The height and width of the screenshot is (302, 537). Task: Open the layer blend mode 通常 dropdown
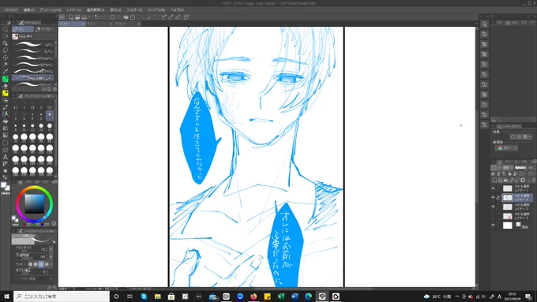pos(508,168)
